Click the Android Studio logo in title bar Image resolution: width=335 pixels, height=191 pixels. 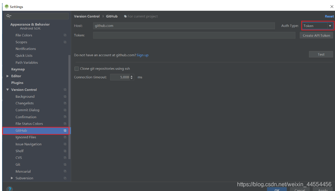[x=7, y=6]
